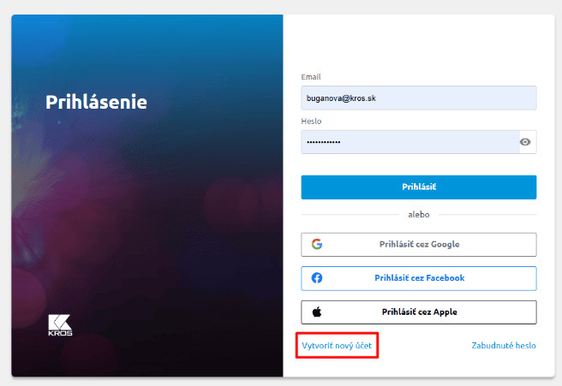562x386 pixels.
Task: Open the Zabudnuté heslo link
Action: 504,346
